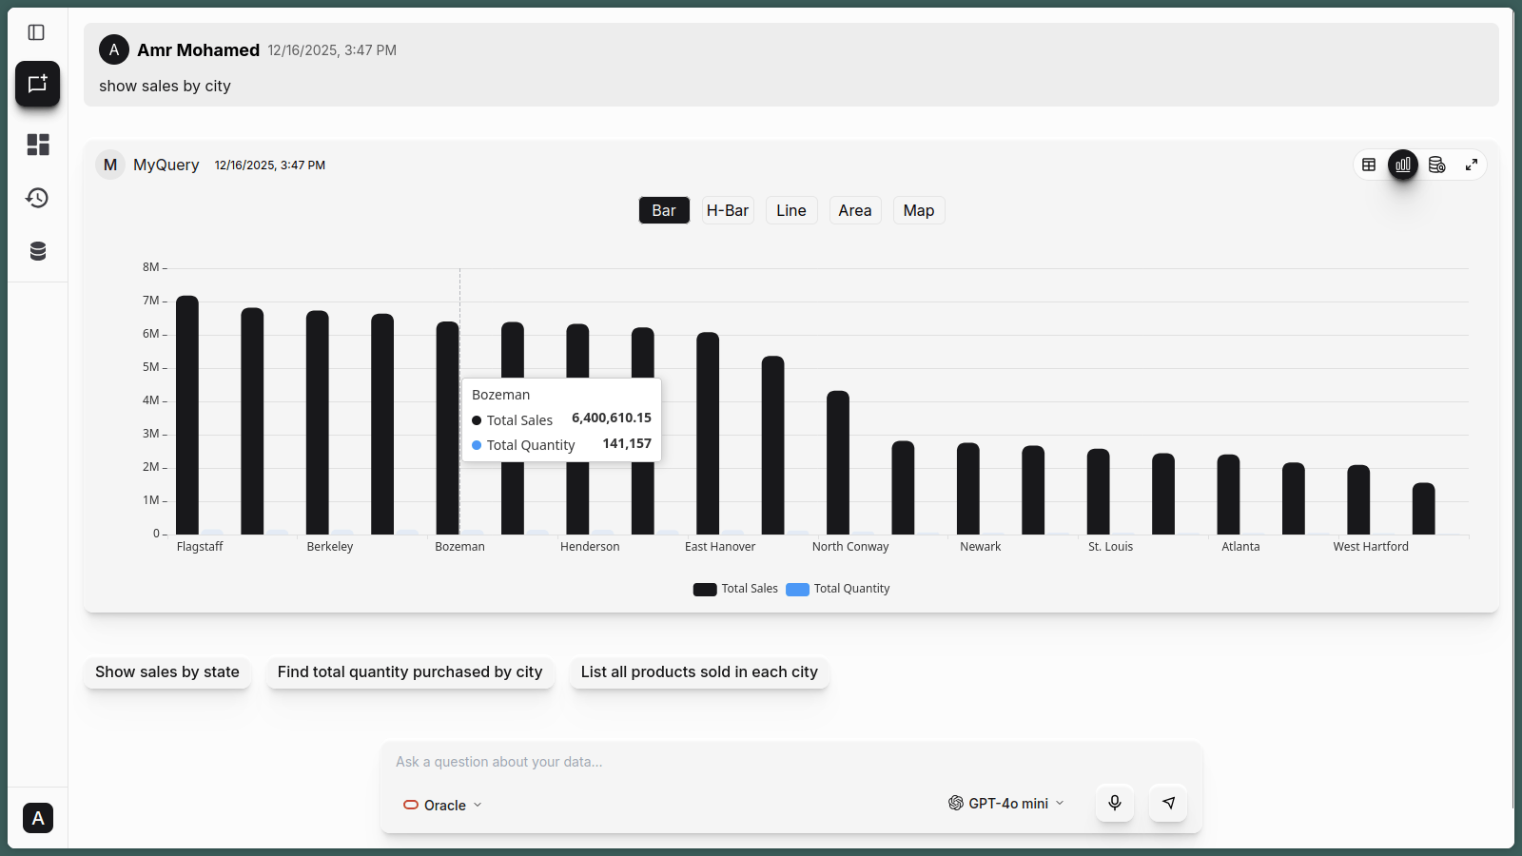Expand the chart to fullscreen

coord(1471,164)
